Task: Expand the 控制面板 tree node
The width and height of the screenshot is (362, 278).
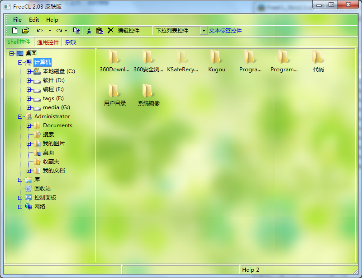Action: click(20, 198)
